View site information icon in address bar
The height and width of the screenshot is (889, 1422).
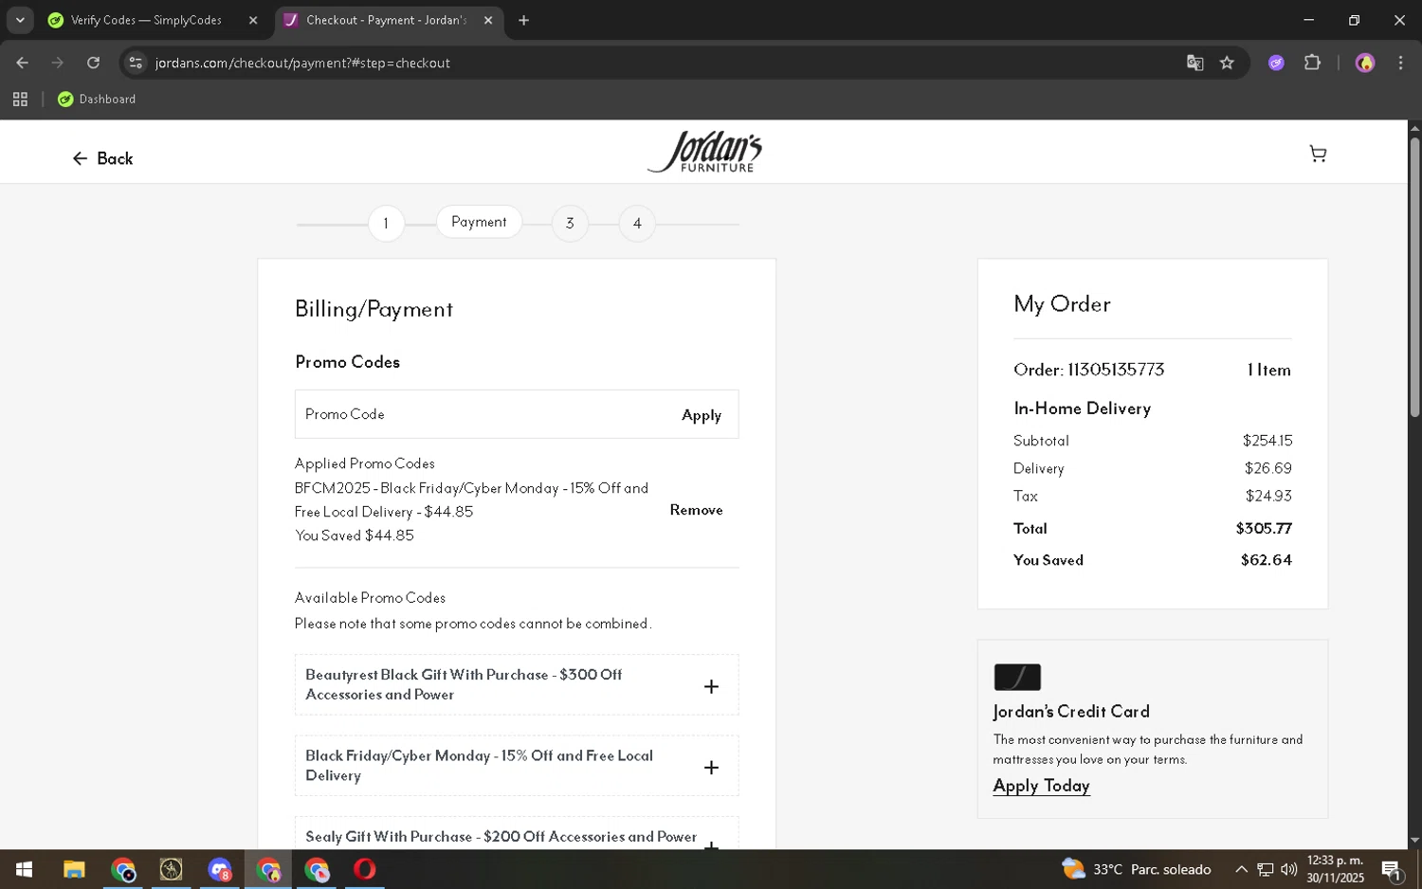(136, 63)
